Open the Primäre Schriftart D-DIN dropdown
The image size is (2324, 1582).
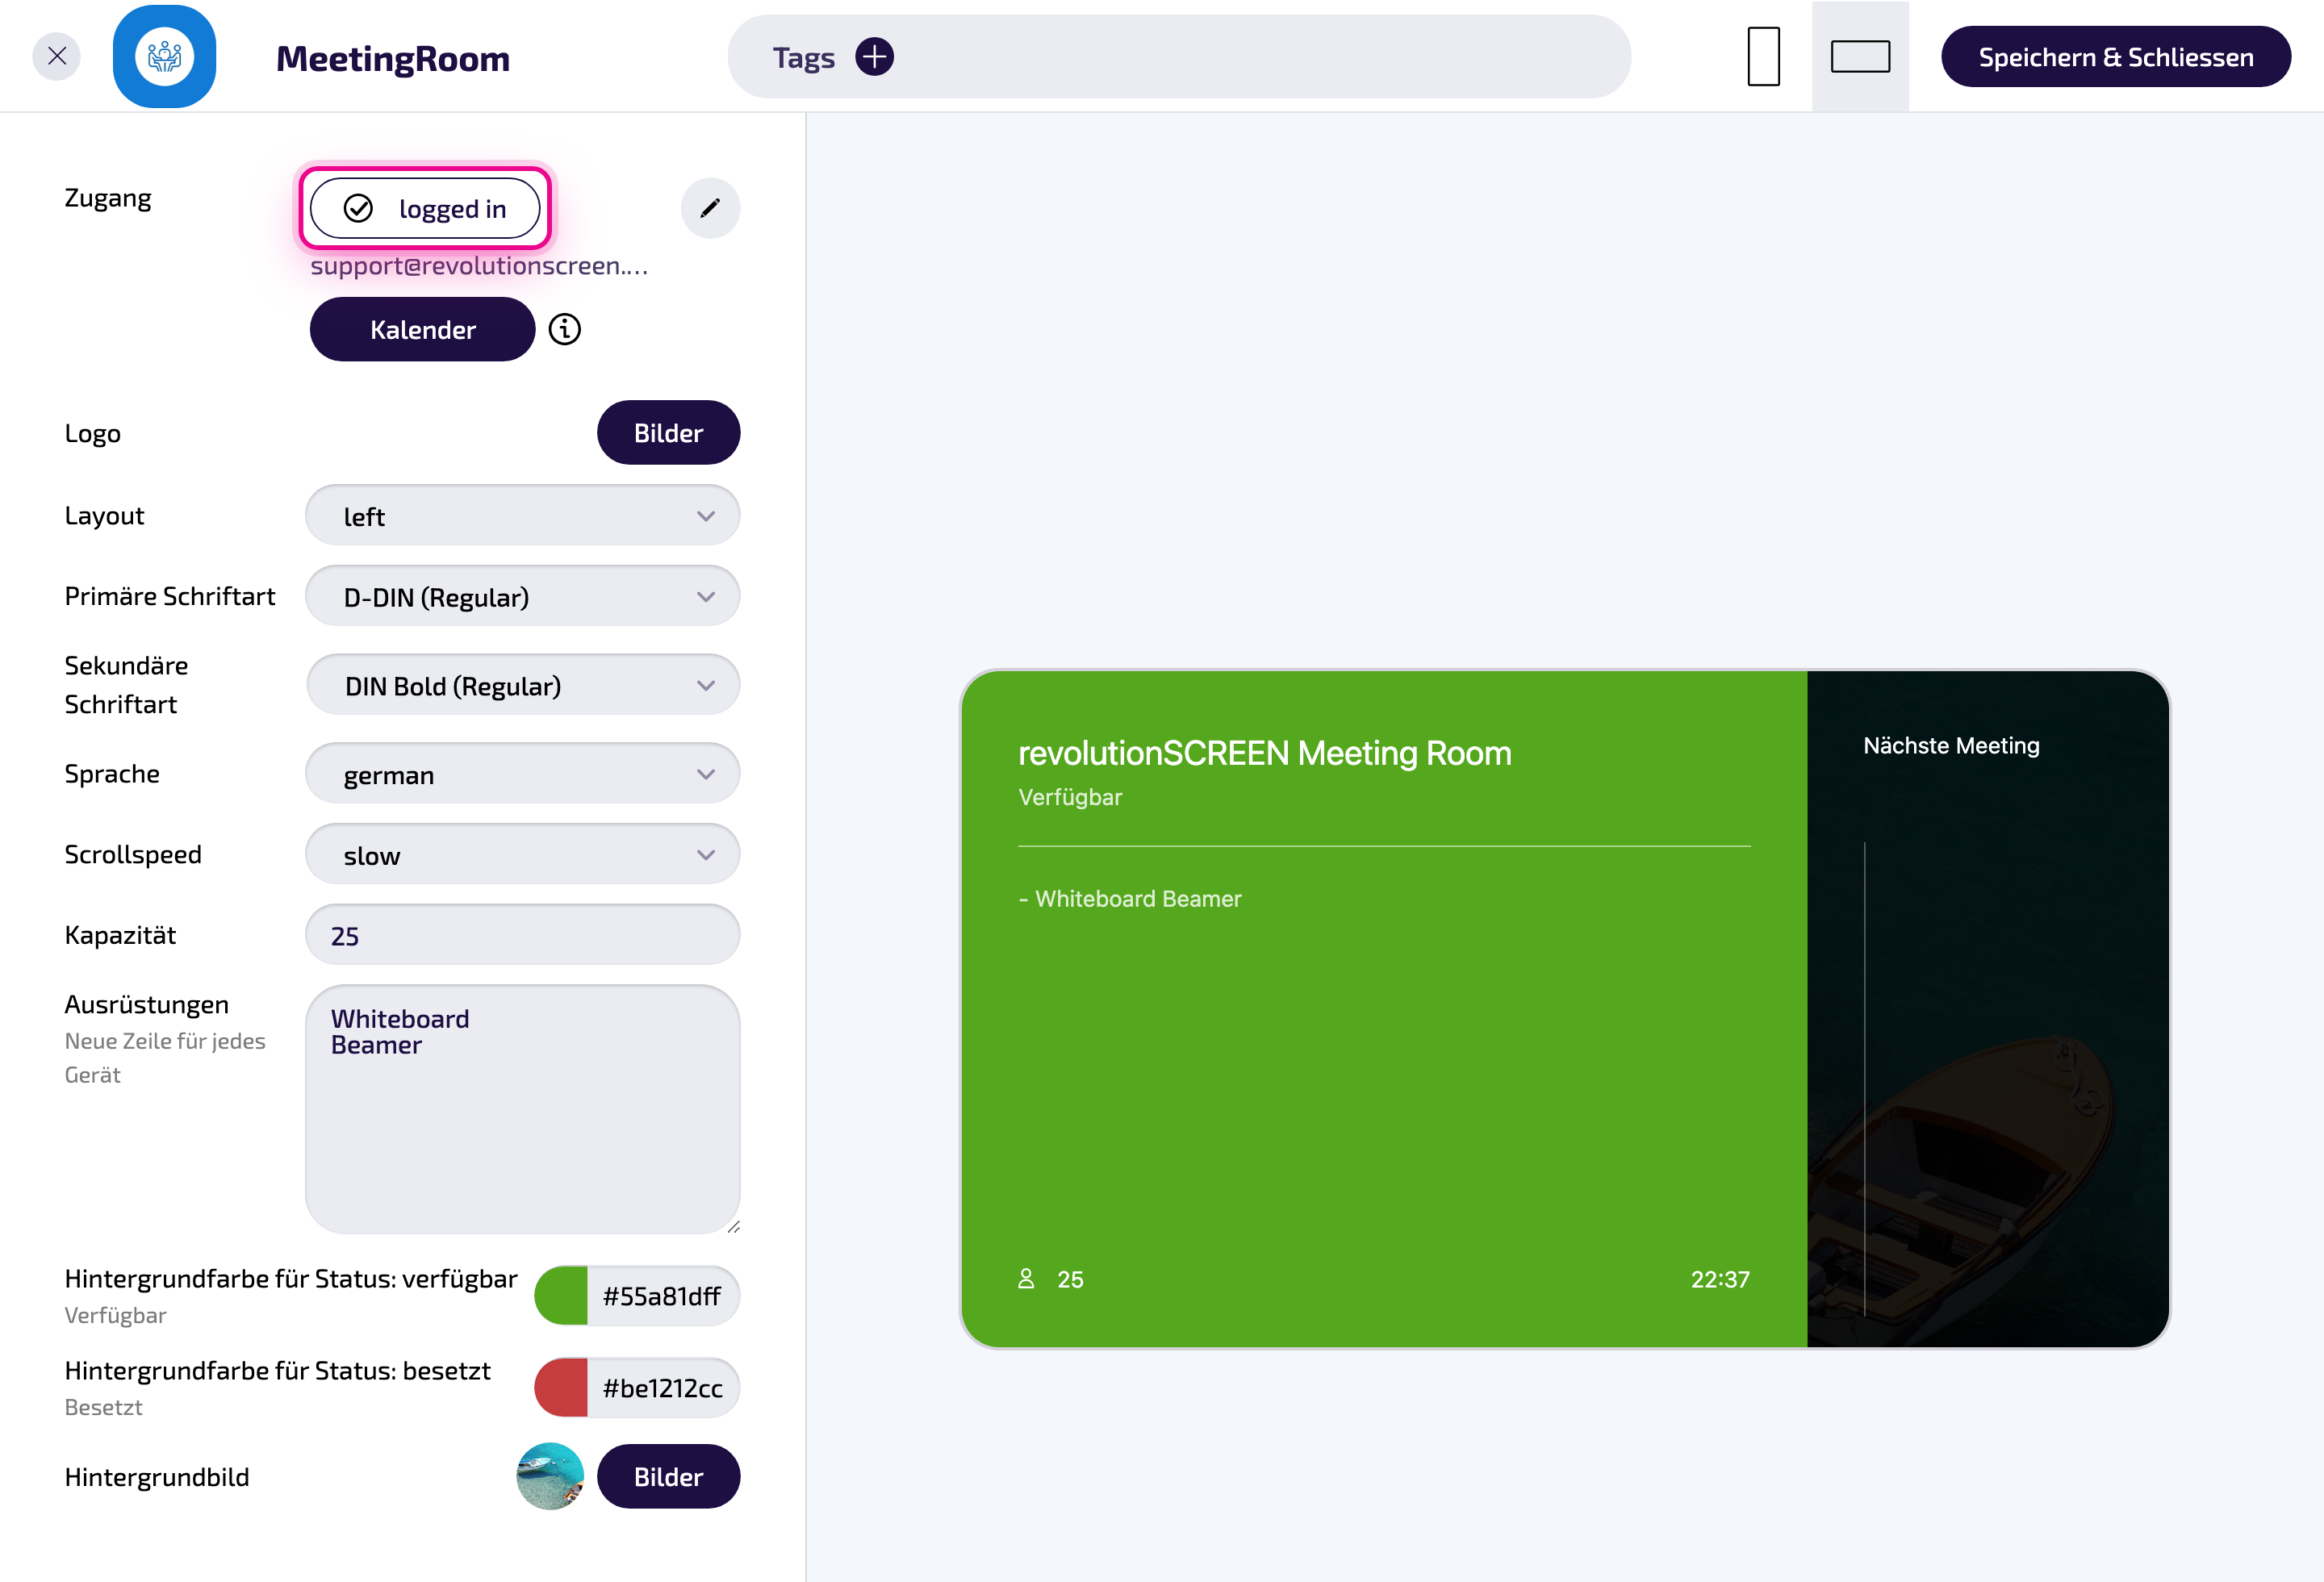523,597
